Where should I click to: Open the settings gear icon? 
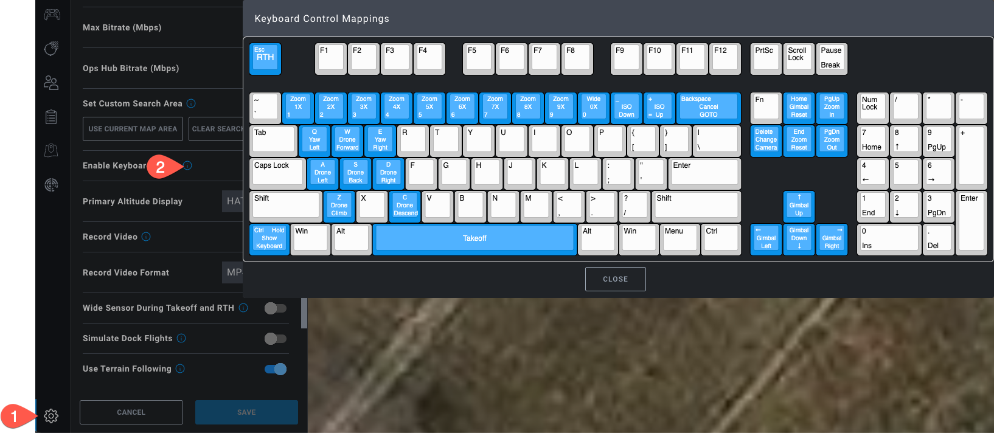click(51, 416)
